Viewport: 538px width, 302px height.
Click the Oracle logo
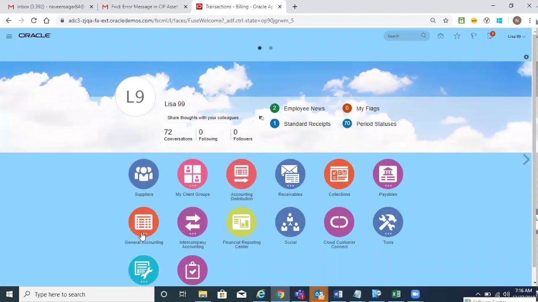34,36
